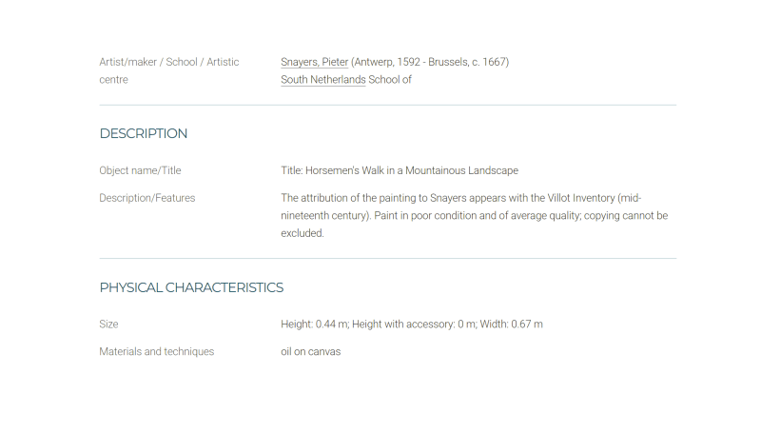
Task: Click the 'Width: 0.67 m' measurement
Action: pos(512,325)
